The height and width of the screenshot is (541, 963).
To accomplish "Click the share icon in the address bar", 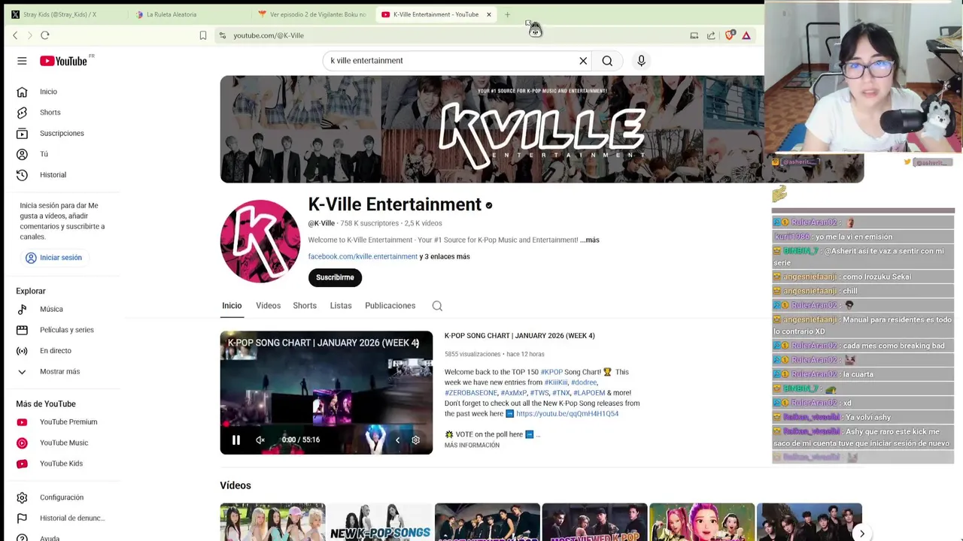I will tap(711, 35).
